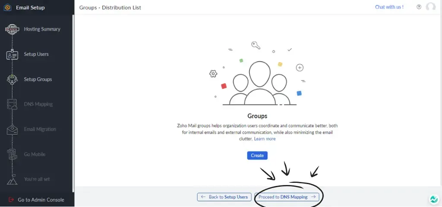Open the chat widget in bottom-right corner
442x207 pixels.
[433, 199]
